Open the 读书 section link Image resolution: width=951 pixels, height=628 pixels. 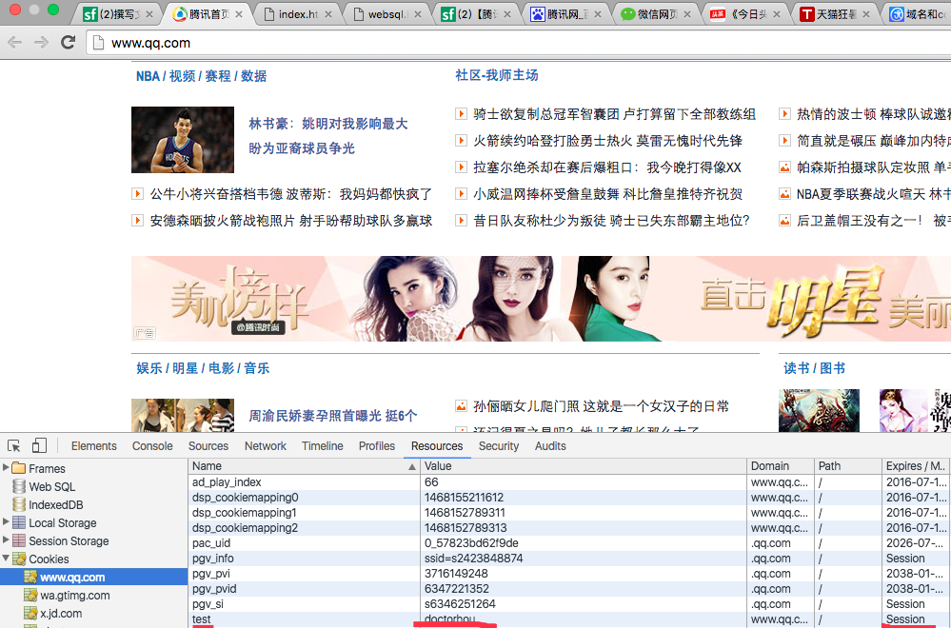[796, 368]
